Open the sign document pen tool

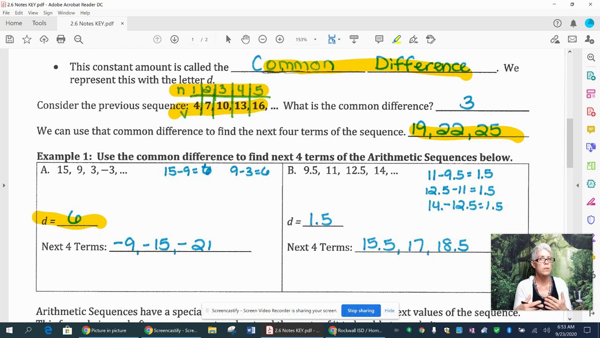[x=413, y=39]
